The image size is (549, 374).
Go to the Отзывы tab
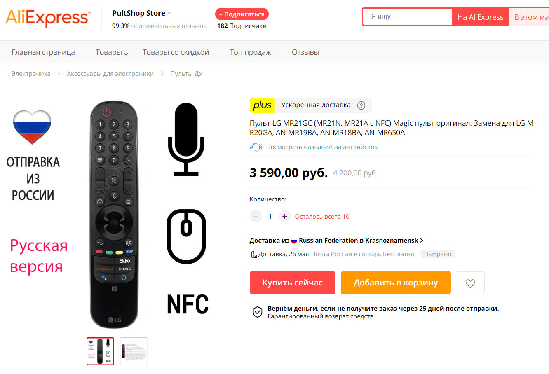pyautogui.click(x=305, y=52)
